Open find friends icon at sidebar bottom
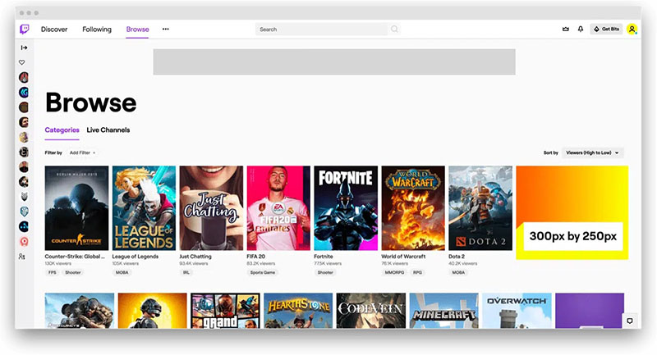 coord(23,257)
